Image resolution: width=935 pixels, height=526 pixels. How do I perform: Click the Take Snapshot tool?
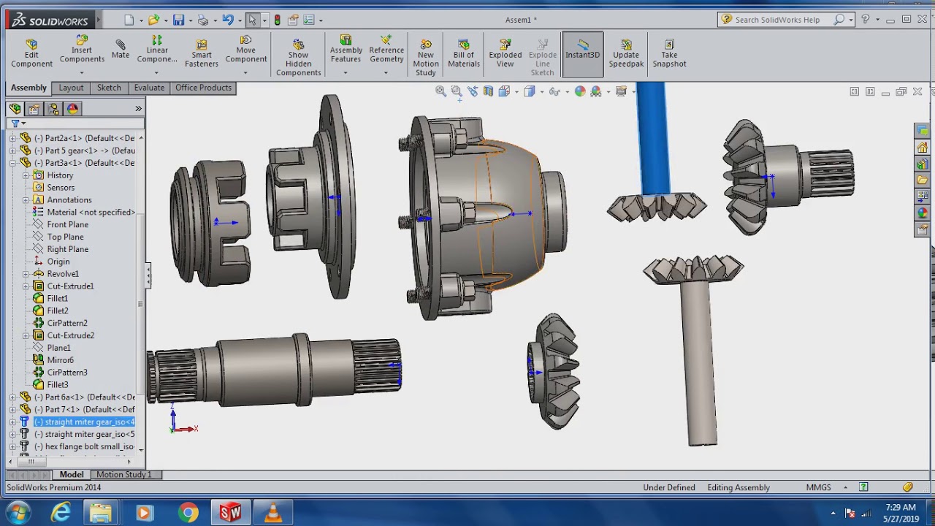(669, 53)
